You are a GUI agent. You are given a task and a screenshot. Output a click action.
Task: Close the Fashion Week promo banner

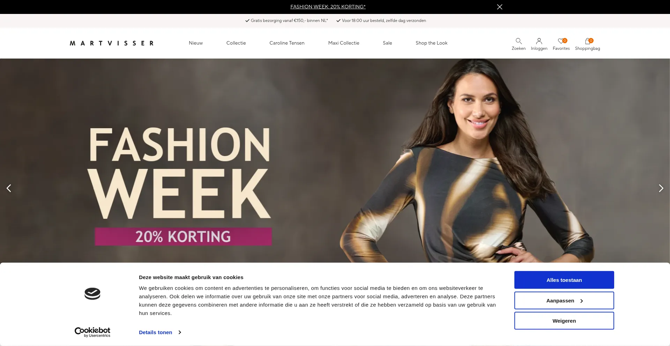coord(500,7)
